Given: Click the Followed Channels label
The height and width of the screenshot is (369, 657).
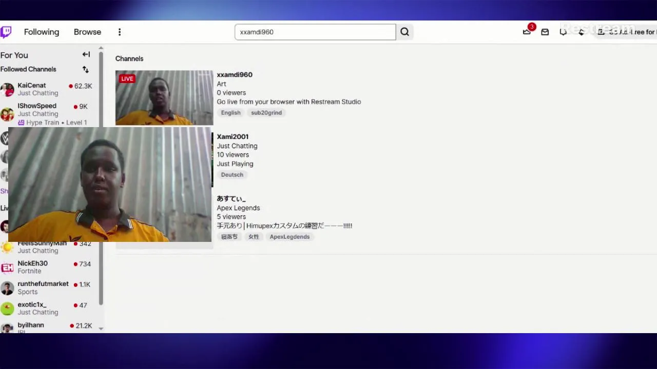Looking at the screenshot, I should pyautogui.click(x=28, y=69).
